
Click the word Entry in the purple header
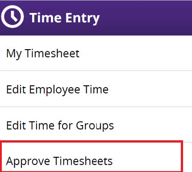(83, 18)
